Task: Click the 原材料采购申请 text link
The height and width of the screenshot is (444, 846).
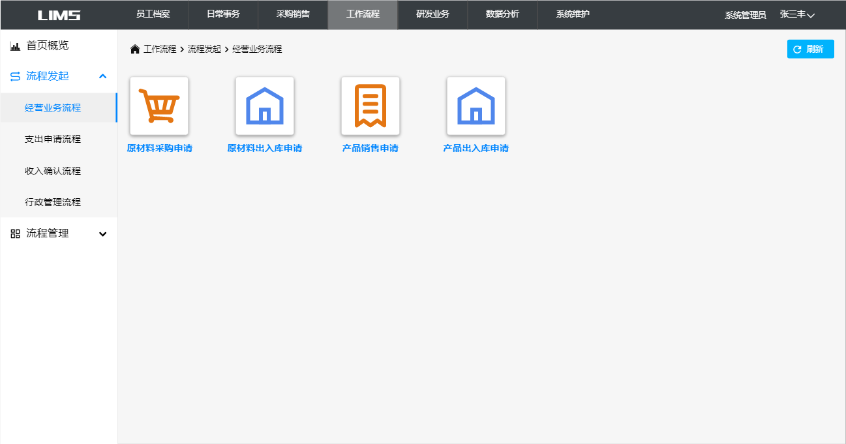Action: click(159, 149)
